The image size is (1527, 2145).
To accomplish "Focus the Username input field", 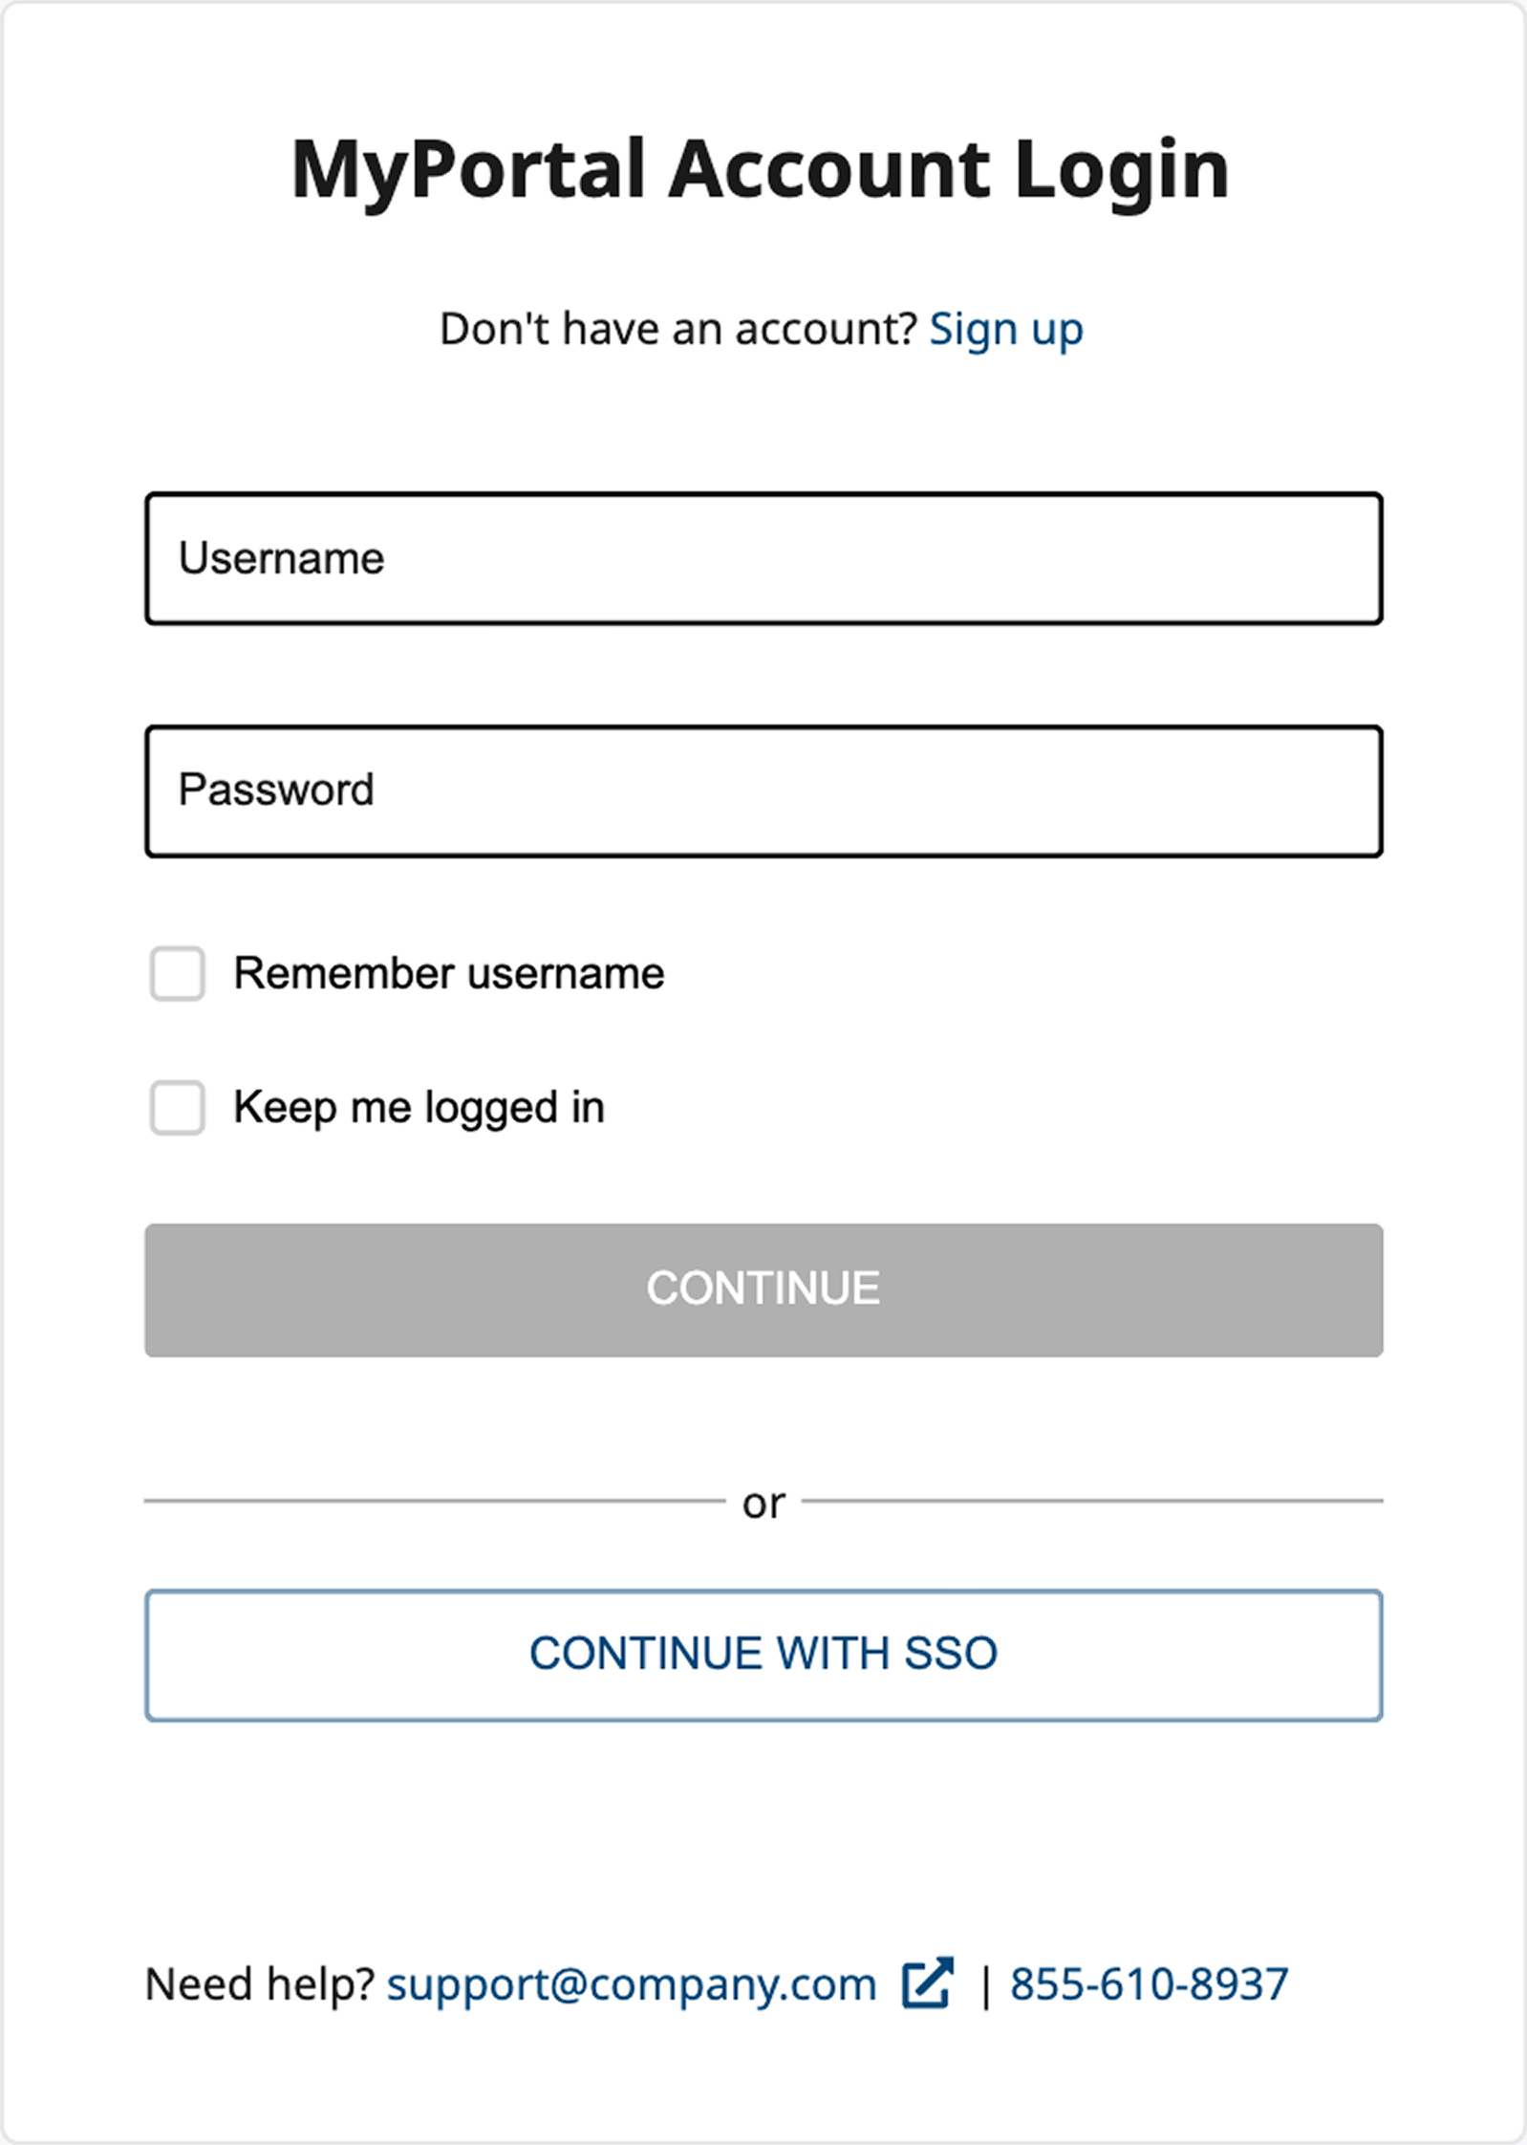I will point(763,559).
